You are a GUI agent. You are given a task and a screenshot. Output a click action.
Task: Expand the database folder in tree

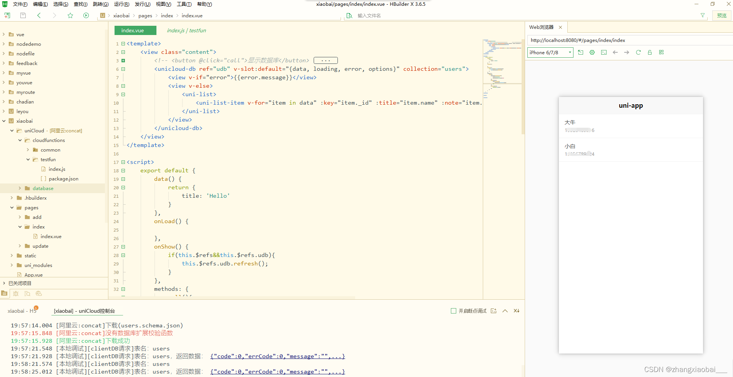(20, 188)
